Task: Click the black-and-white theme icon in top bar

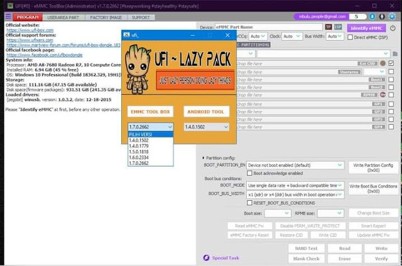Action: [x=382, y=17]
